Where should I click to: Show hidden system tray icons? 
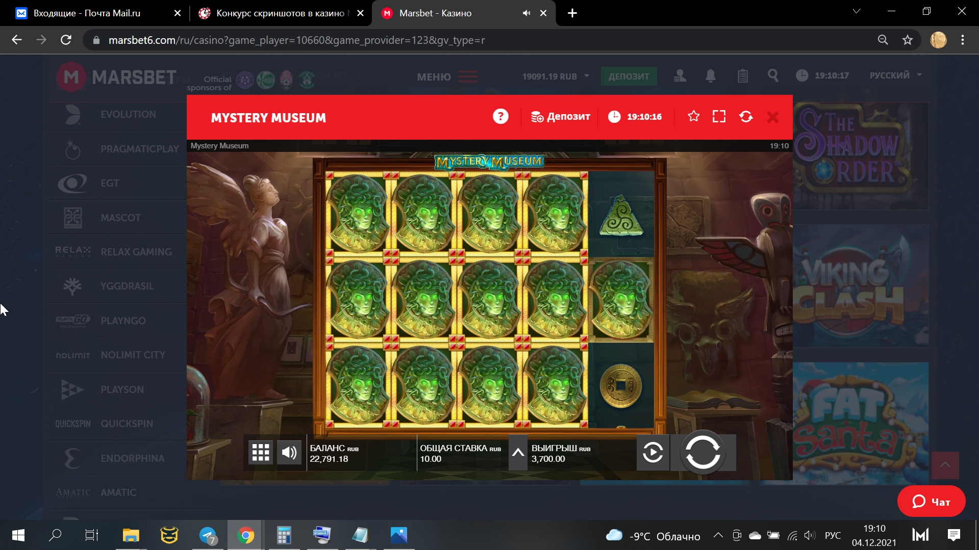tap(718, 535)
